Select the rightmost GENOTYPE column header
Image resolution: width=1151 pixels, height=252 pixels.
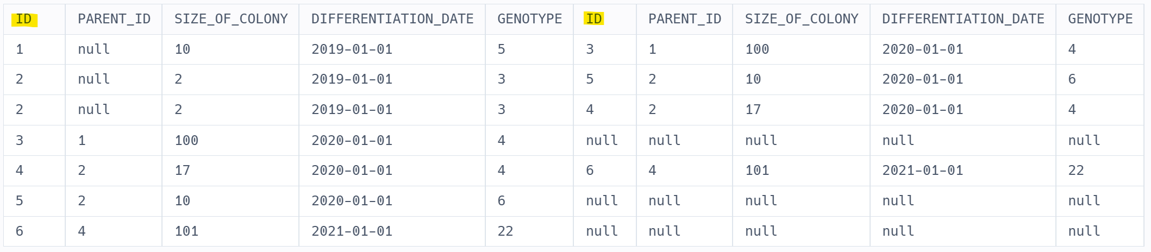pyautogui.click(x=1100, y=20)
